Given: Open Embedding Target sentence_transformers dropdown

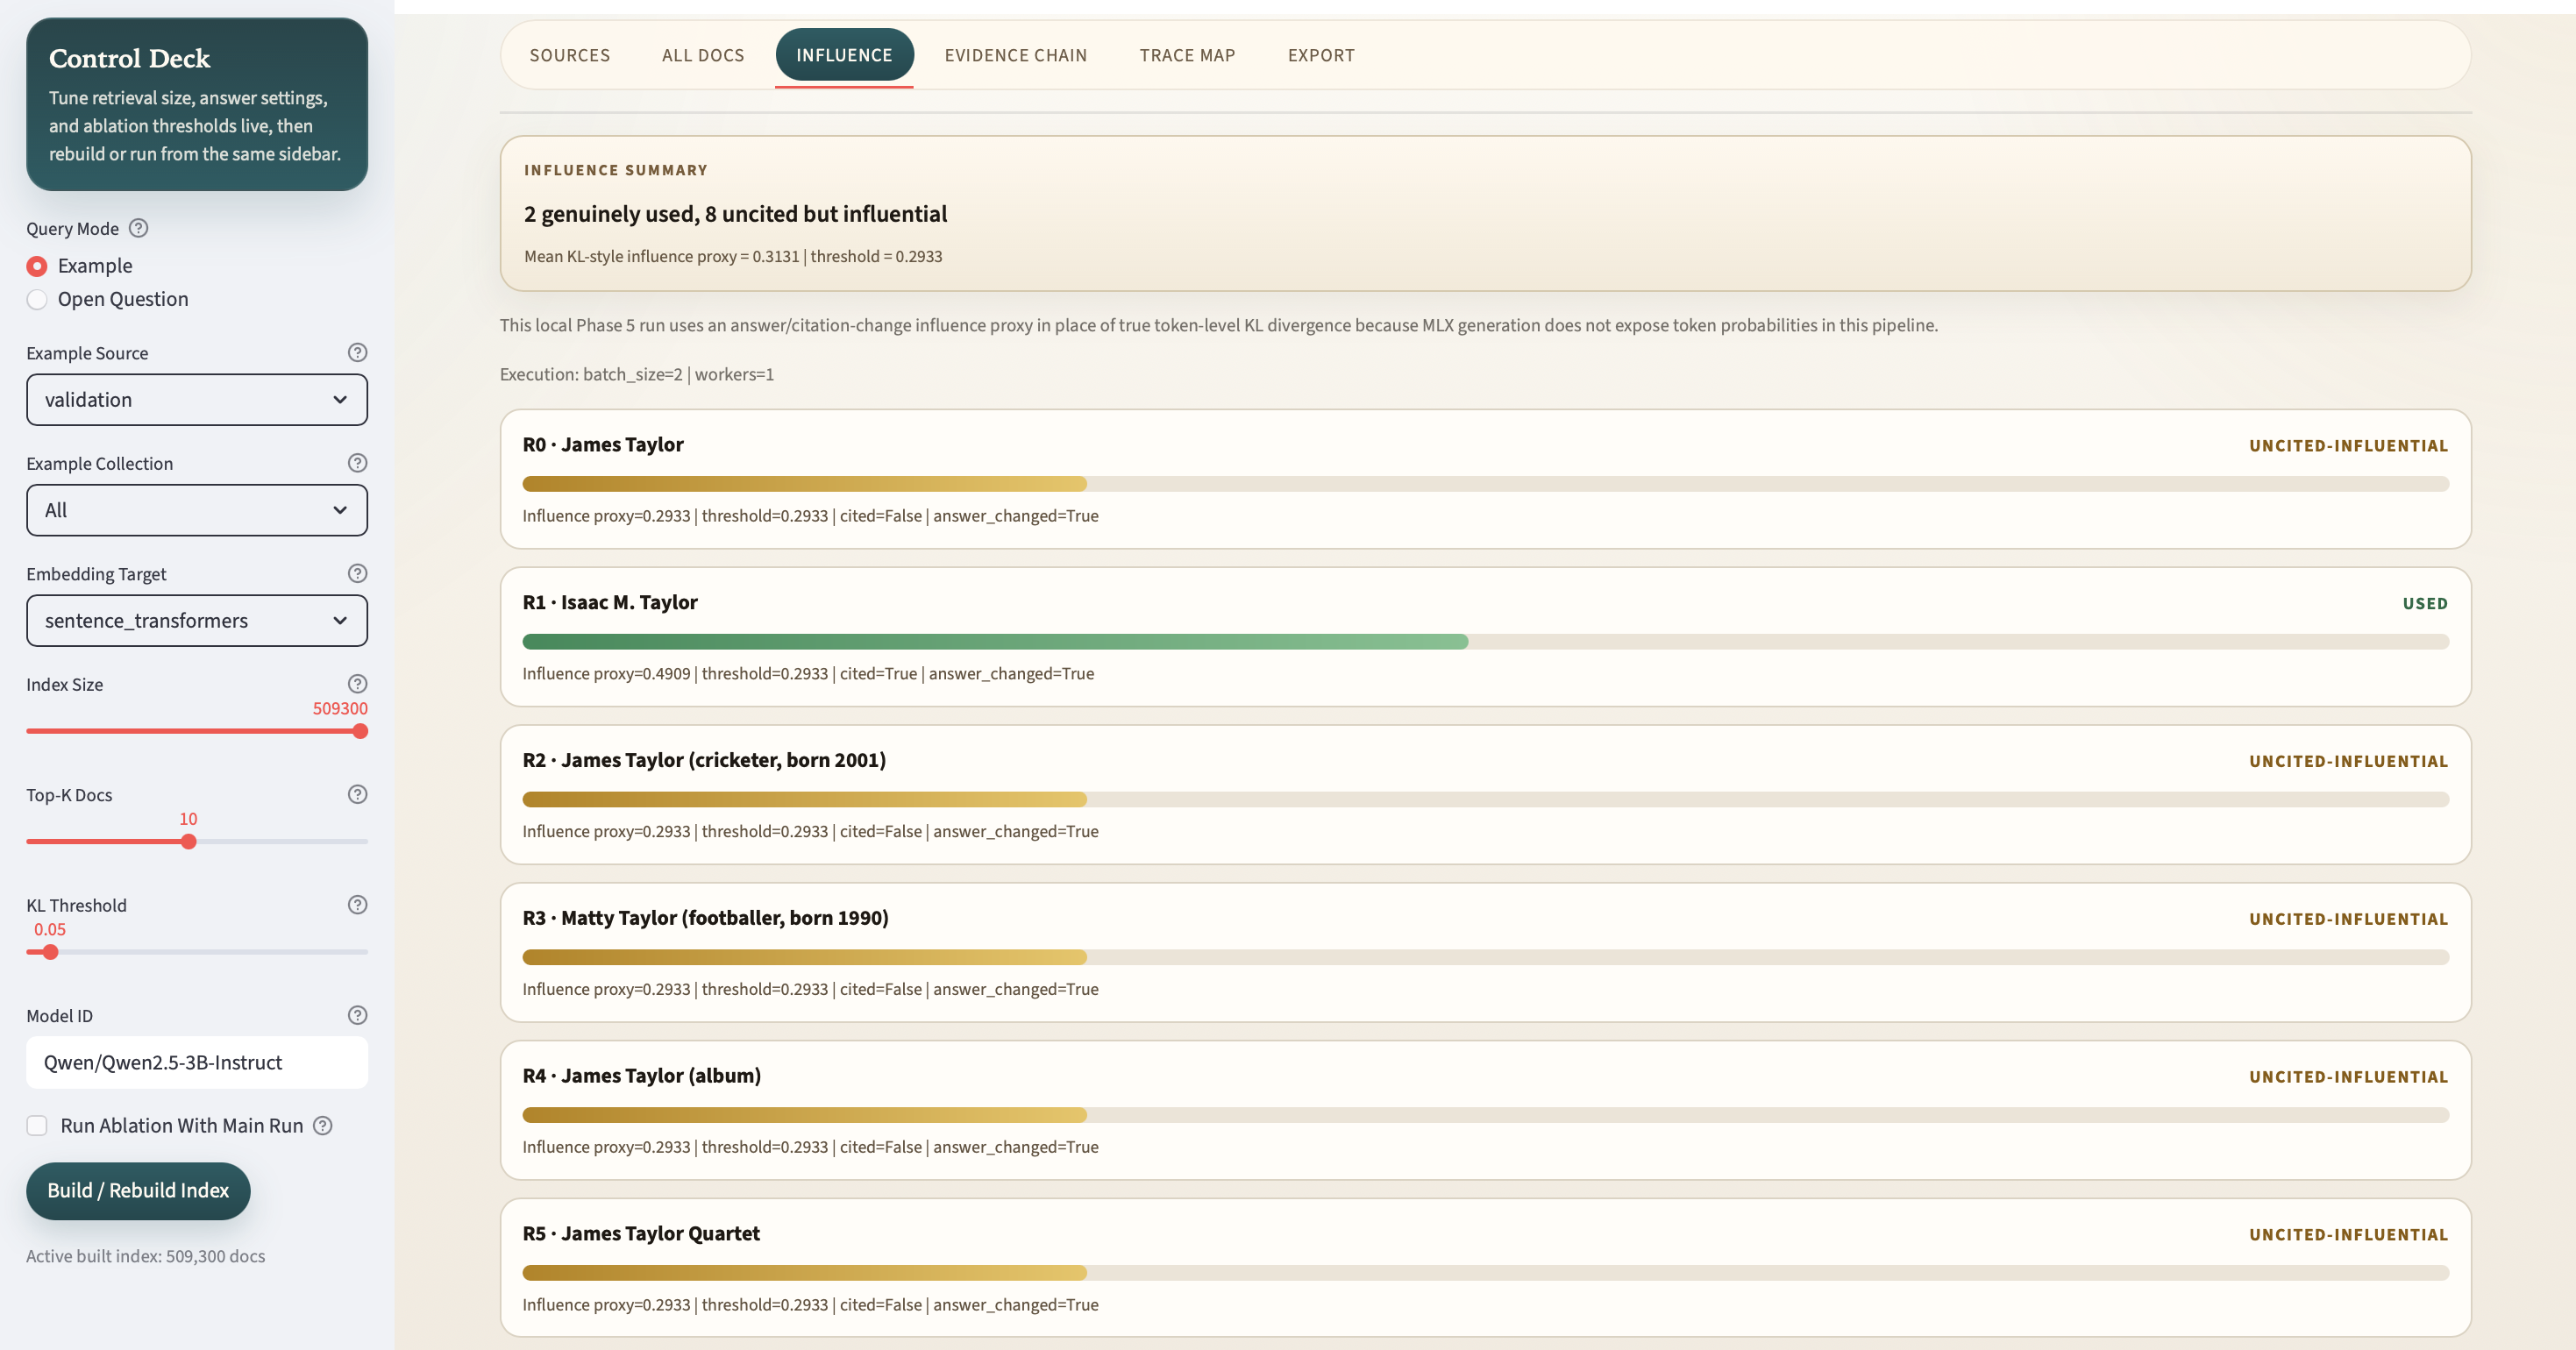Looking at the screenshot, I should 197,621.
